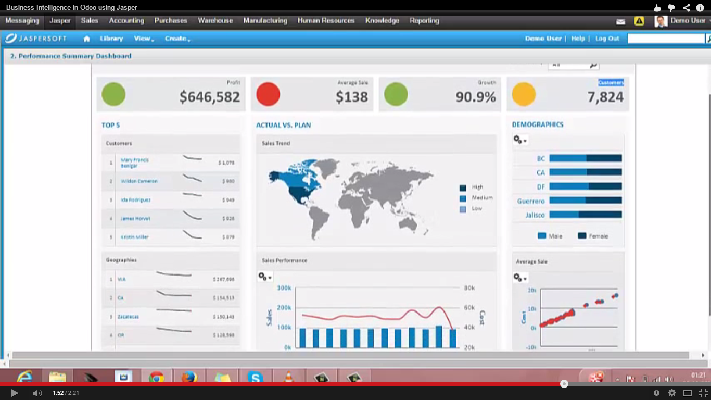Open the Reporting menu
711x400 pixels.
tap(424, 21)
